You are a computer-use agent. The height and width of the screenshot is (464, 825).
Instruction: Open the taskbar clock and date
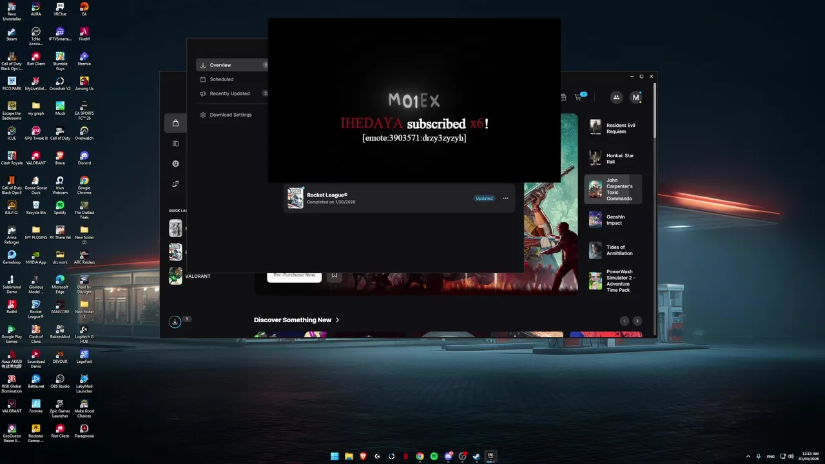coord(809,456)
